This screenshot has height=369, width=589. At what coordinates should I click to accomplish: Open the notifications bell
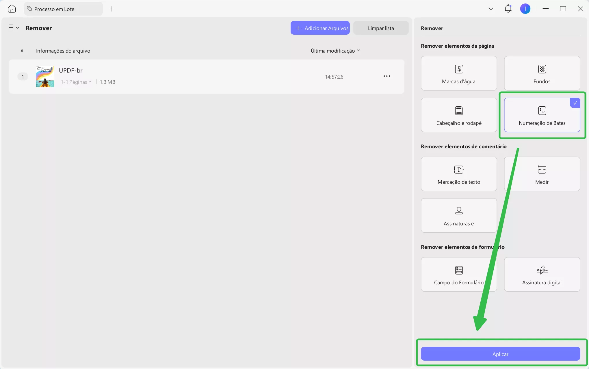tap(508, 9)
